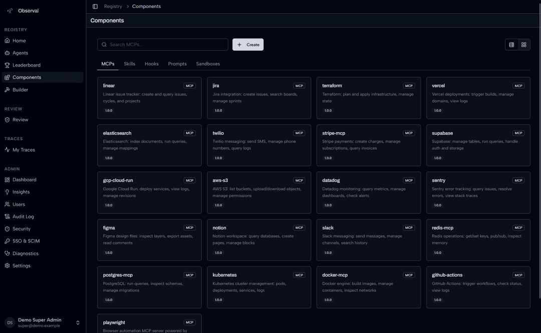The width and height of the screenshot is (541, 333).
Task: Open Insights page from sidebar
Action: click(x=43, y=192)
